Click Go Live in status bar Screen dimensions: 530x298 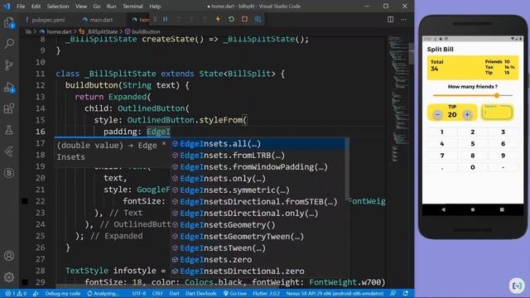click(235, 293)
